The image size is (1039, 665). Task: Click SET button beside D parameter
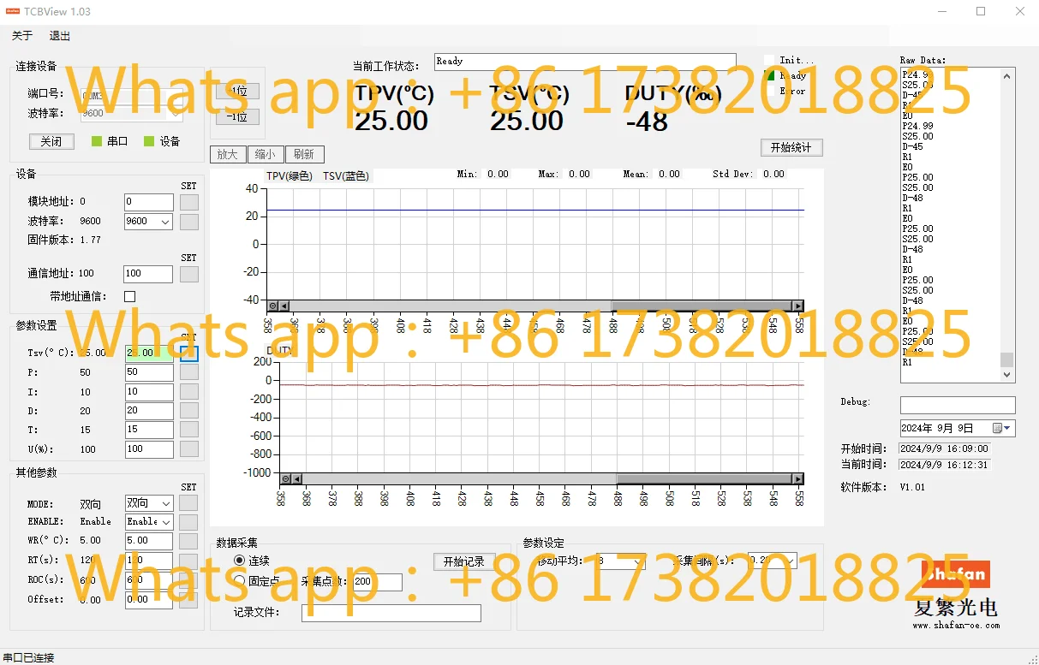pos(189,411)
